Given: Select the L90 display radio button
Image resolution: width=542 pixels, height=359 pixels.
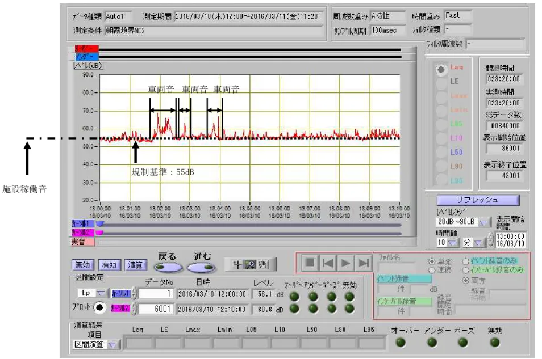Looking at the screenshot, I should click(441, 166).
